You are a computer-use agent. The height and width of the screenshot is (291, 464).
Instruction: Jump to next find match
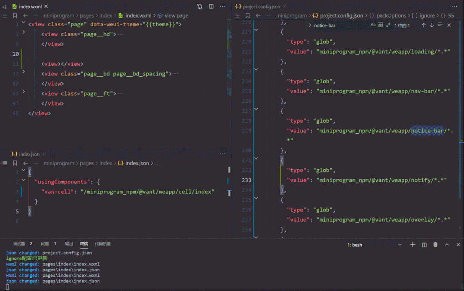pos(432,25)
